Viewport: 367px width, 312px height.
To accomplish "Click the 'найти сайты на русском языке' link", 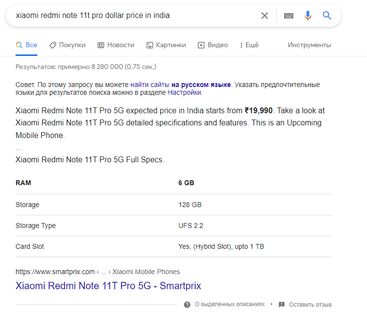I will (180, 85).
